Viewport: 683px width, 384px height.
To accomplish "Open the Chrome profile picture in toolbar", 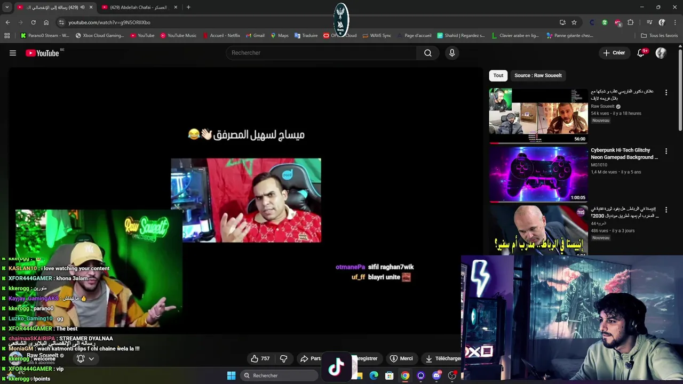I will 662,22.
